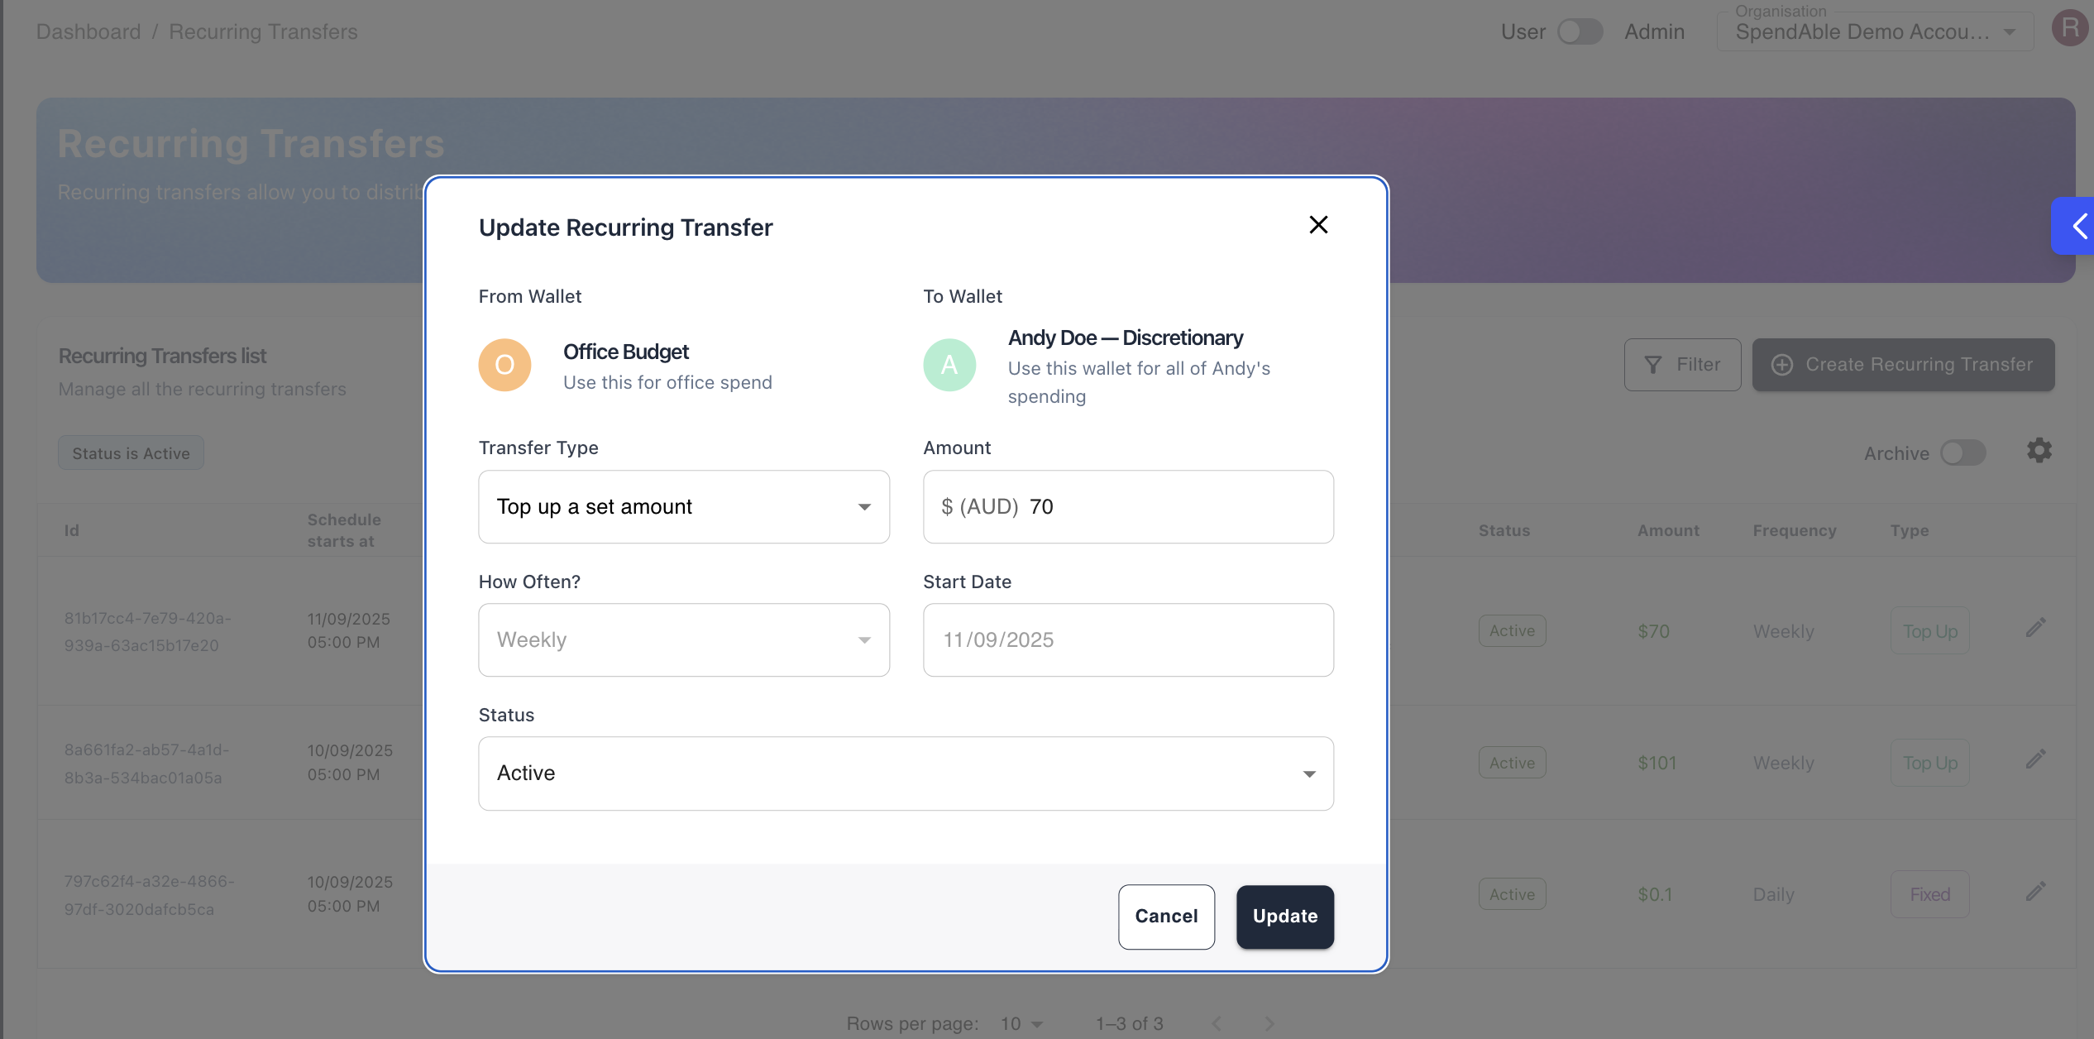Click Create Recurring Transfer button
Viewport: 2094px width, 1039px height.
coord(1903,365)
